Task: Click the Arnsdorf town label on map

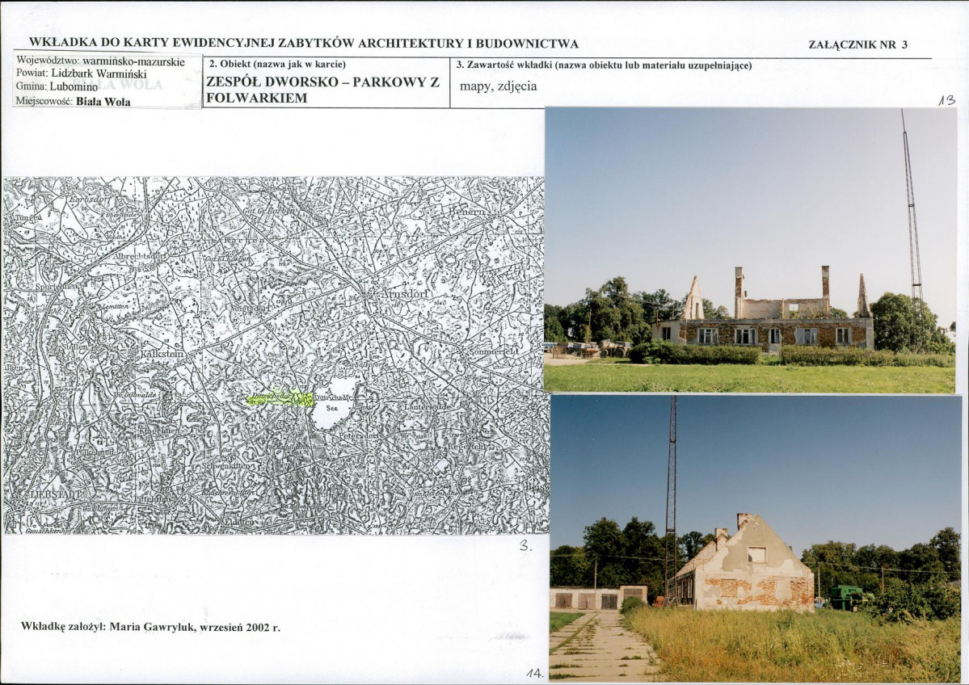Action: click(x=404, y=294)
